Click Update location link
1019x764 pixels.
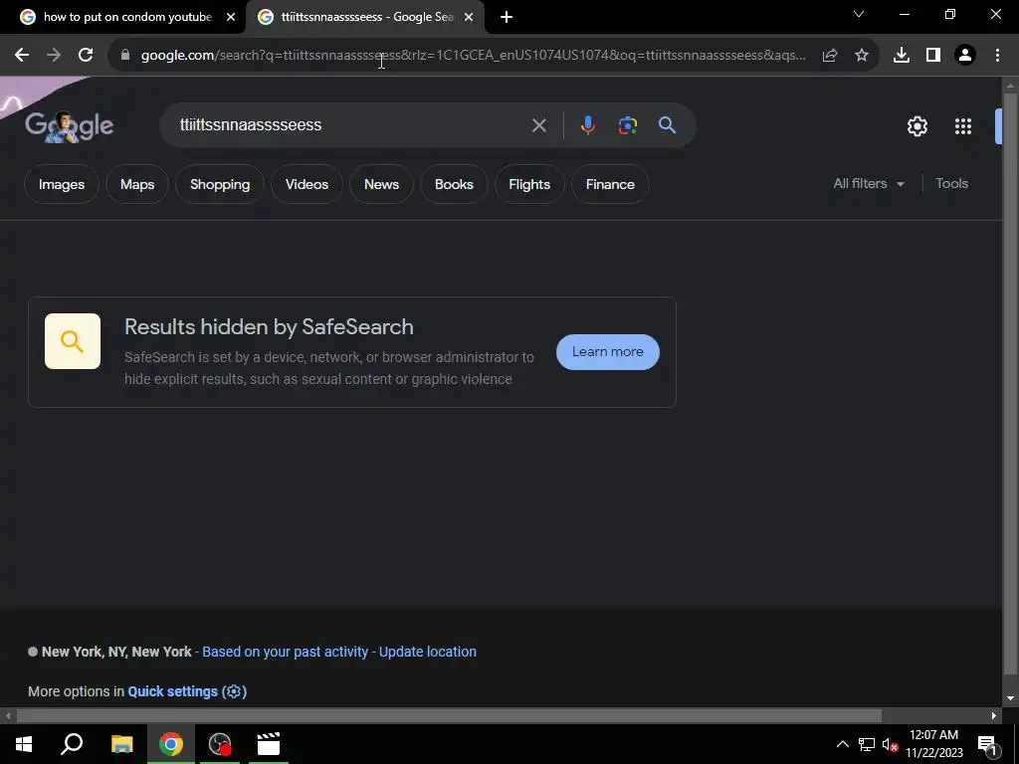click(428, 652)
